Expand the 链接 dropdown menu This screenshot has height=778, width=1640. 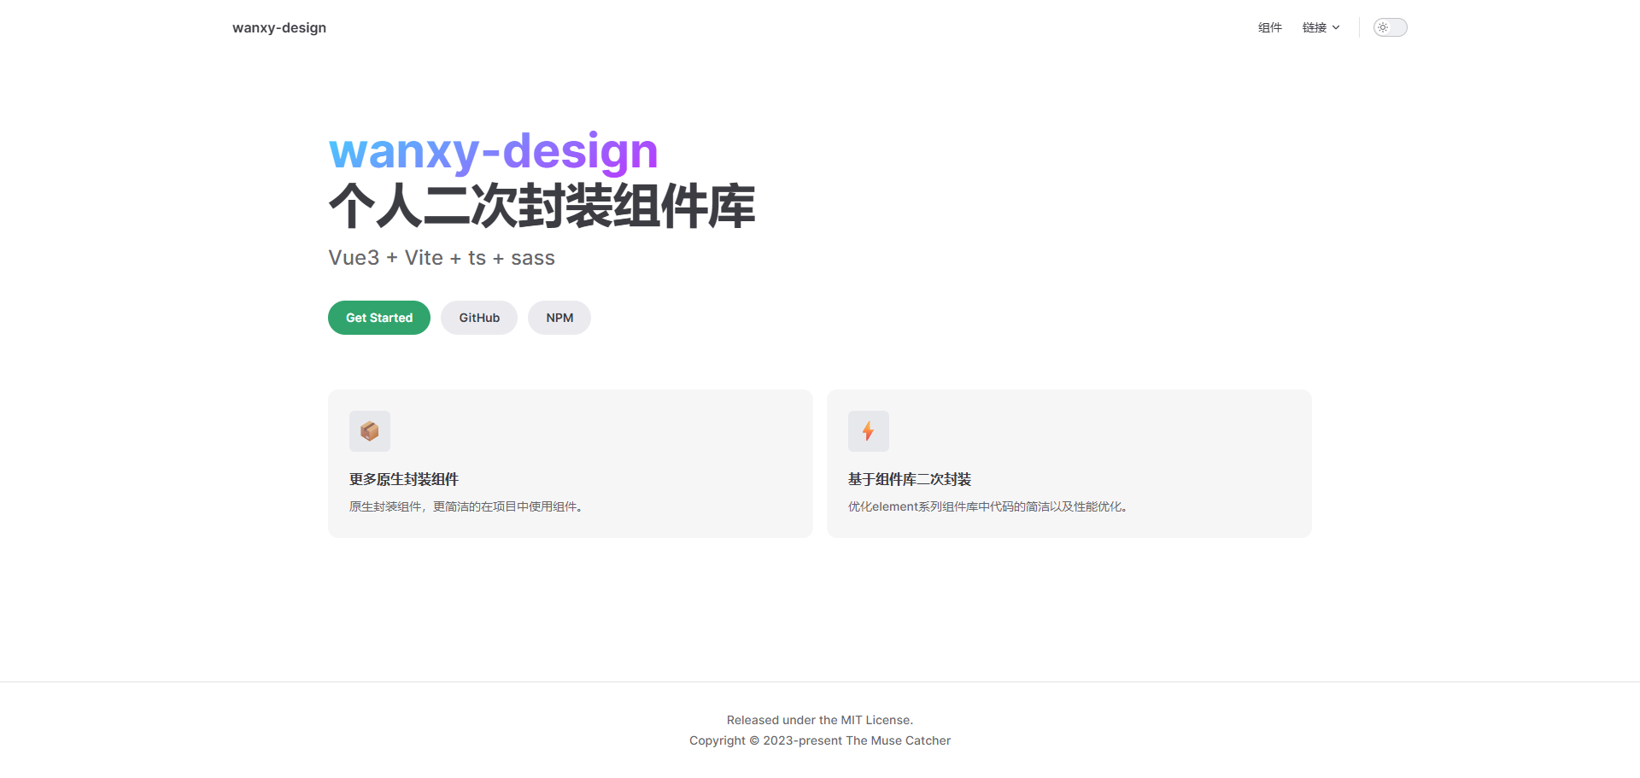point(1321,27)
